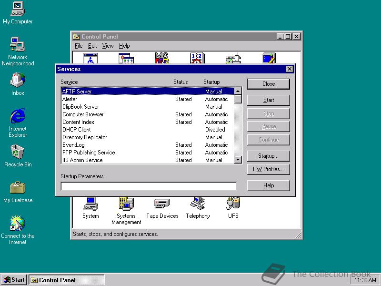The height and width of the screenshot is (286, 381).
Task: Select ClipBook Server service row
Action: [148, 107]
